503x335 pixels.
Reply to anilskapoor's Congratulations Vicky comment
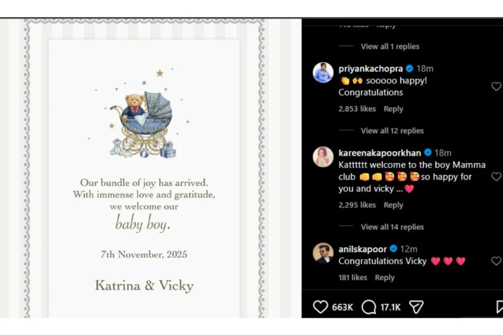[385, 277]
